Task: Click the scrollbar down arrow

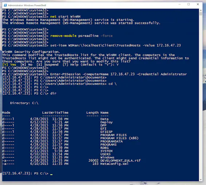Action: tap(201, 180)
